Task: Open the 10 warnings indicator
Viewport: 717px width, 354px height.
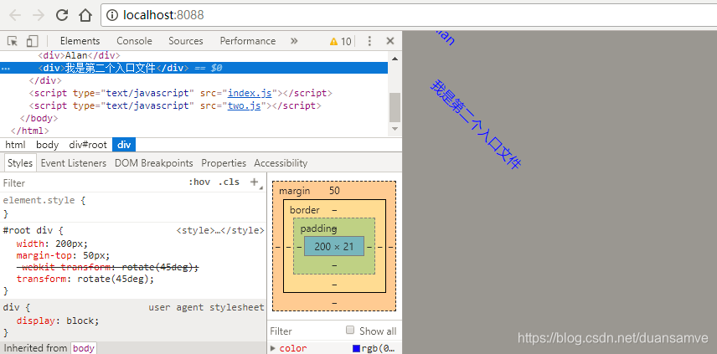Action: click(x=340, y=42)
